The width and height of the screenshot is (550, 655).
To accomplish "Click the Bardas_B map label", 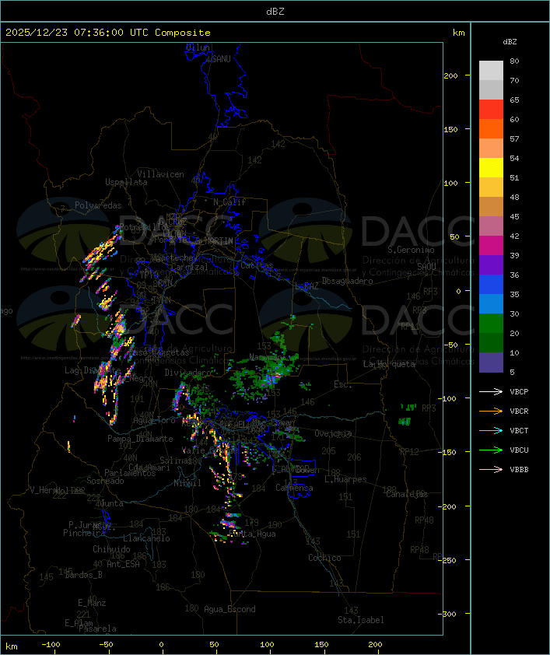I will click(83, 575).
